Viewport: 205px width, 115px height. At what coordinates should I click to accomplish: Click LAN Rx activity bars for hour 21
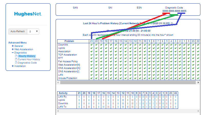tap(79, 96)
